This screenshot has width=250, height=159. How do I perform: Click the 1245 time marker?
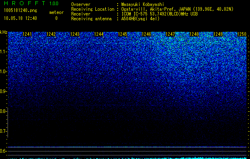(x=122, y=34)
